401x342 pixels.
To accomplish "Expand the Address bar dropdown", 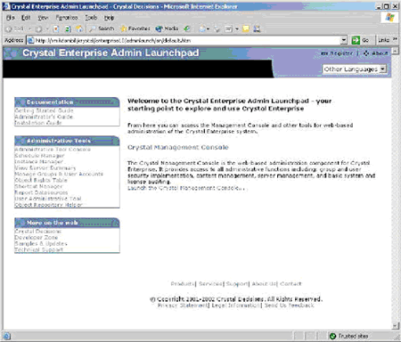I will click(343, 40).
